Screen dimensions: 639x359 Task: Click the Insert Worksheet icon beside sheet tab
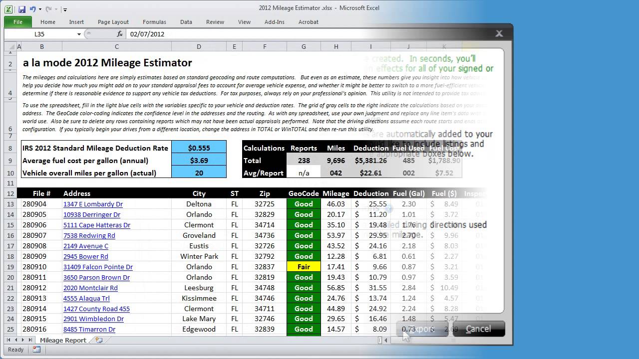(99, 340)
